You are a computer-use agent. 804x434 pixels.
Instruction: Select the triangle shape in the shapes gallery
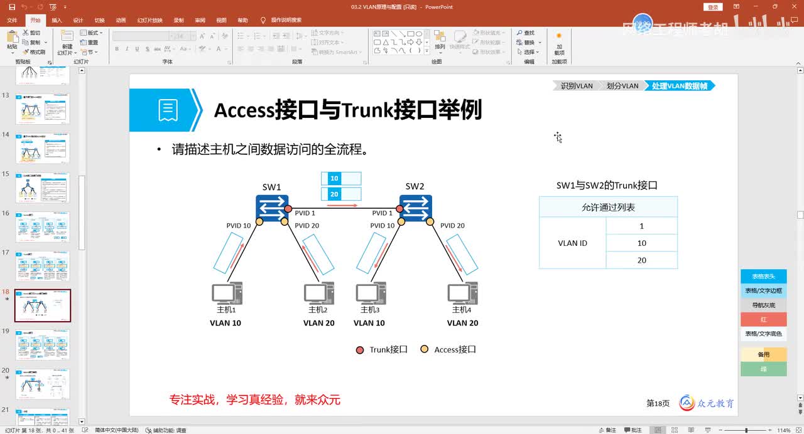click(x=385, y=43)
